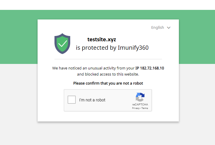Click the horizontal divider line in the card
Screen dimensions: 215x145
tap(108, 59)
